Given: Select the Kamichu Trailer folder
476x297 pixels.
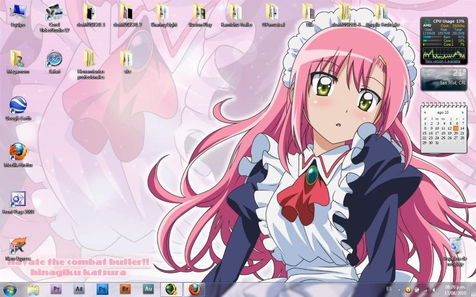Looking at the screenshot, I should pos(237,15).
